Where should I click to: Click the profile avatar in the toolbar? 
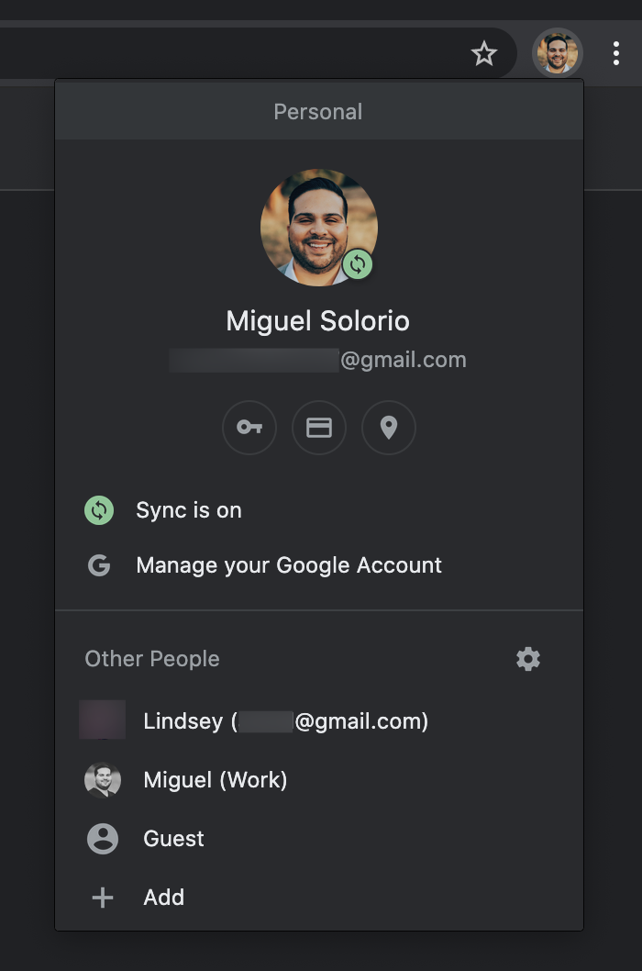coord(558,53)
